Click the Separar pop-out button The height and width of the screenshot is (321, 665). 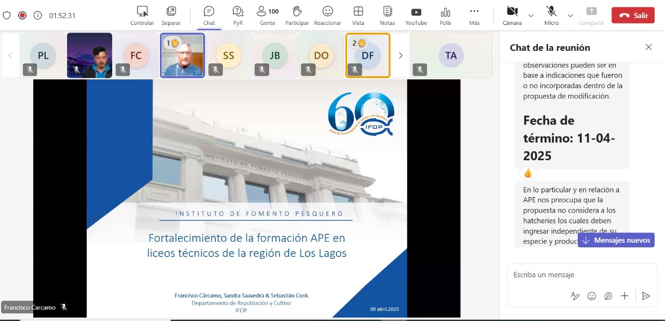coord(171,16)
